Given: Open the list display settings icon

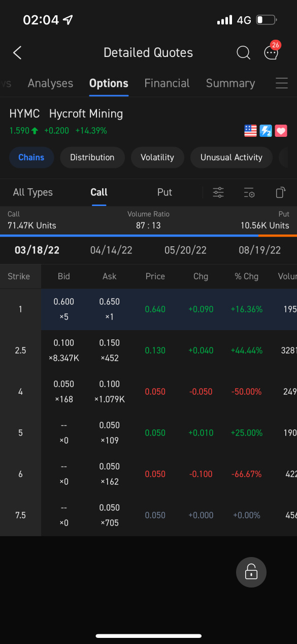Looking at the screenshot, I should pyautogui.click(x=249, y=192).
